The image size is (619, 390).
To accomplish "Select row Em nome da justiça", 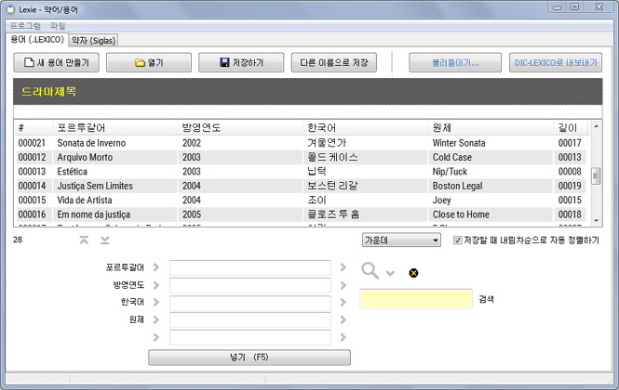I will click(301, 214).
